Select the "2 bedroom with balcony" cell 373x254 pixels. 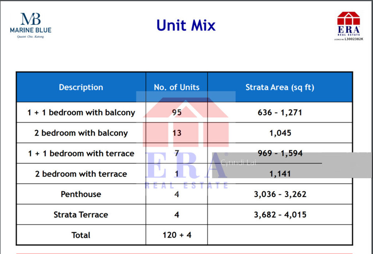tap(81, 133)
